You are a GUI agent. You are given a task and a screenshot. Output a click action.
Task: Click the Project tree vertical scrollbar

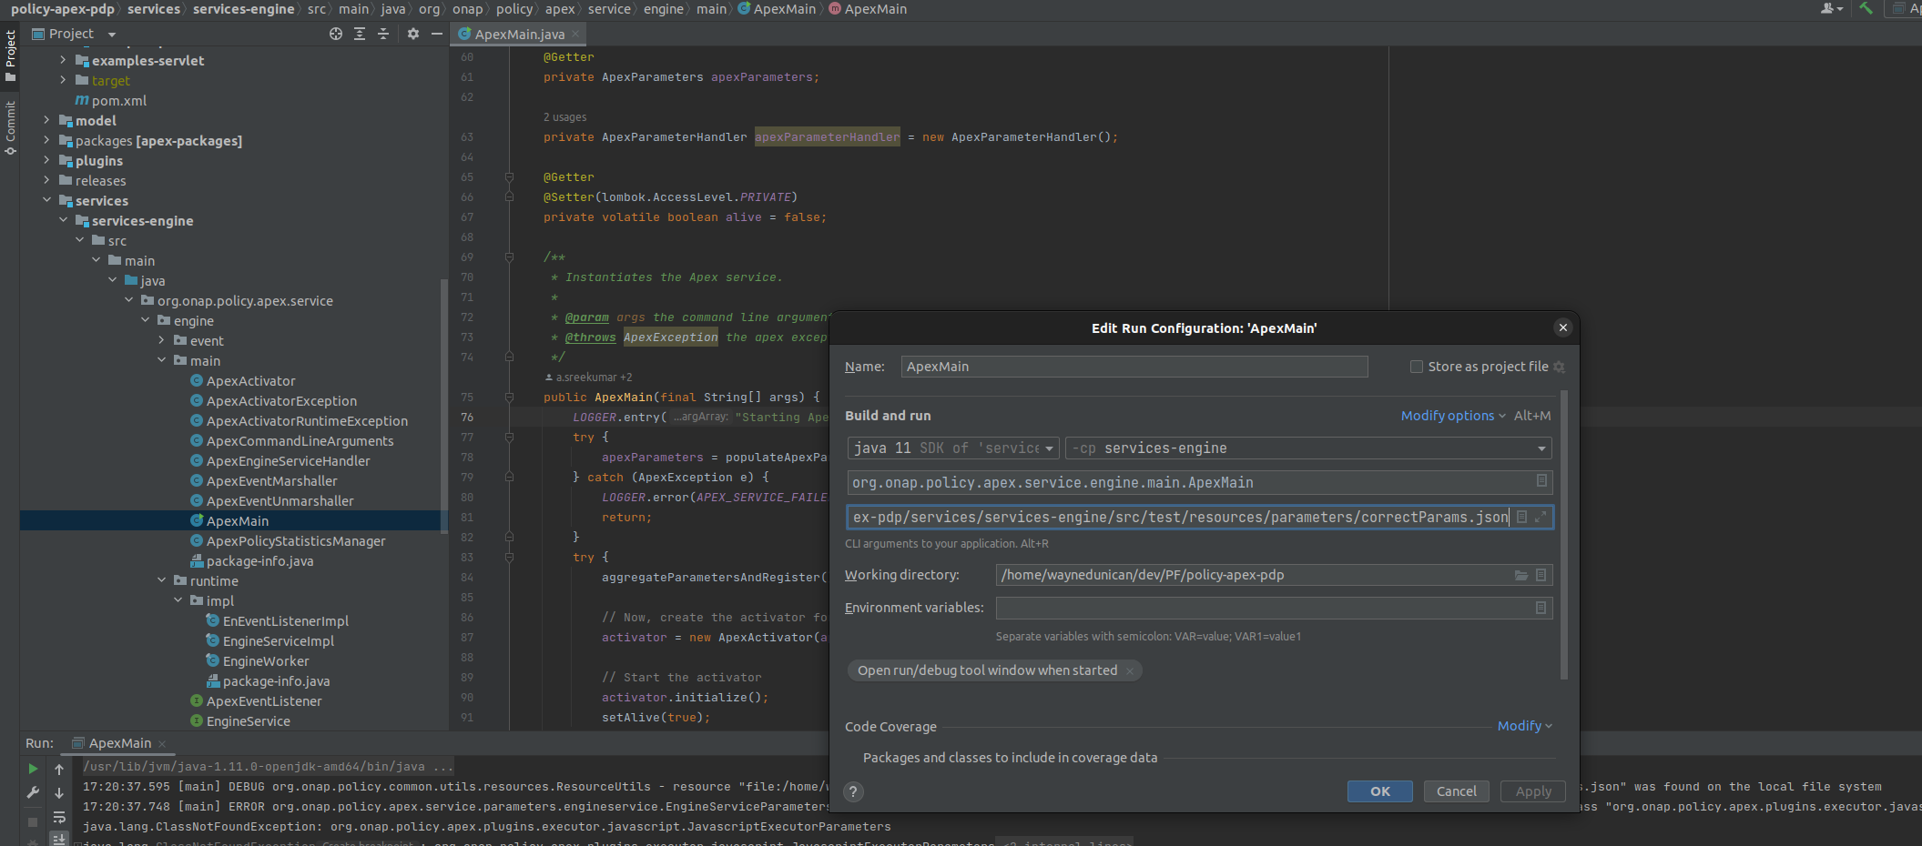[444, 407]
